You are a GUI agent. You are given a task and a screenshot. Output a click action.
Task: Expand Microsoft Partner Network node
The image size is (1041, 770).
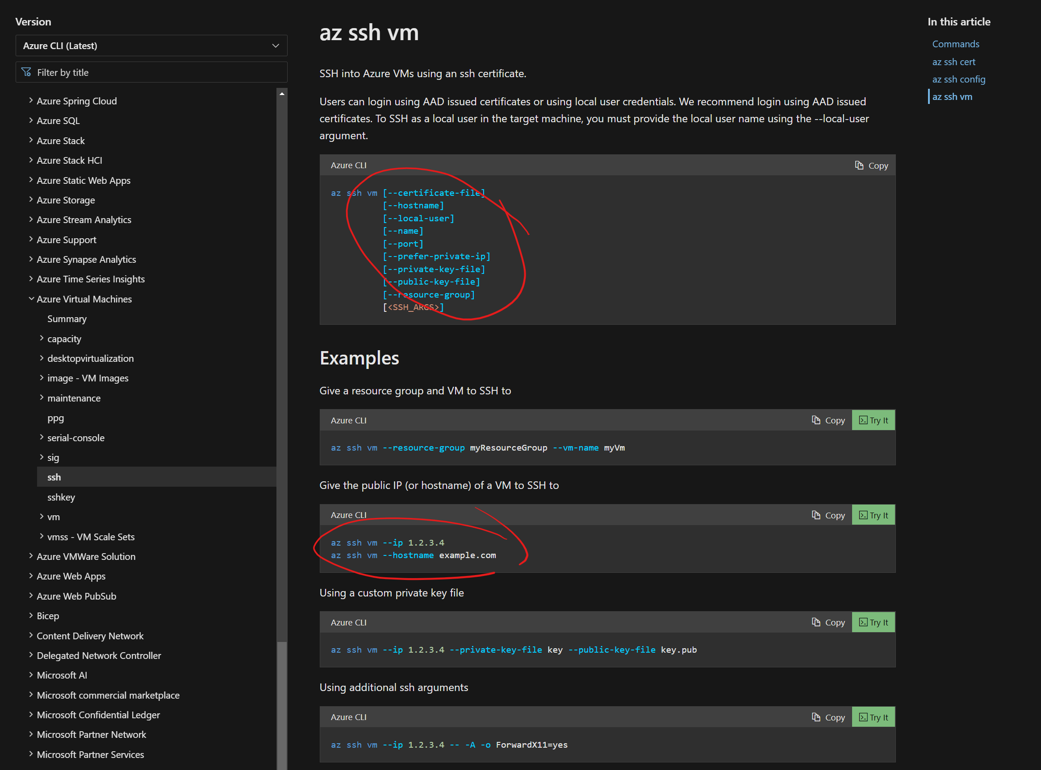[31, 735]
